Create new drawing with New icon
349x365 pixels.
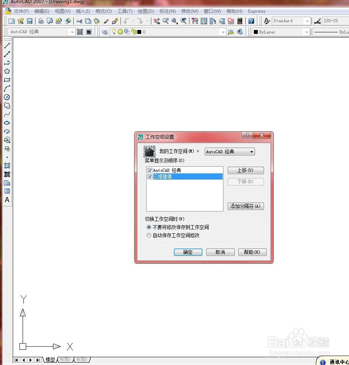tap(12, 21)
